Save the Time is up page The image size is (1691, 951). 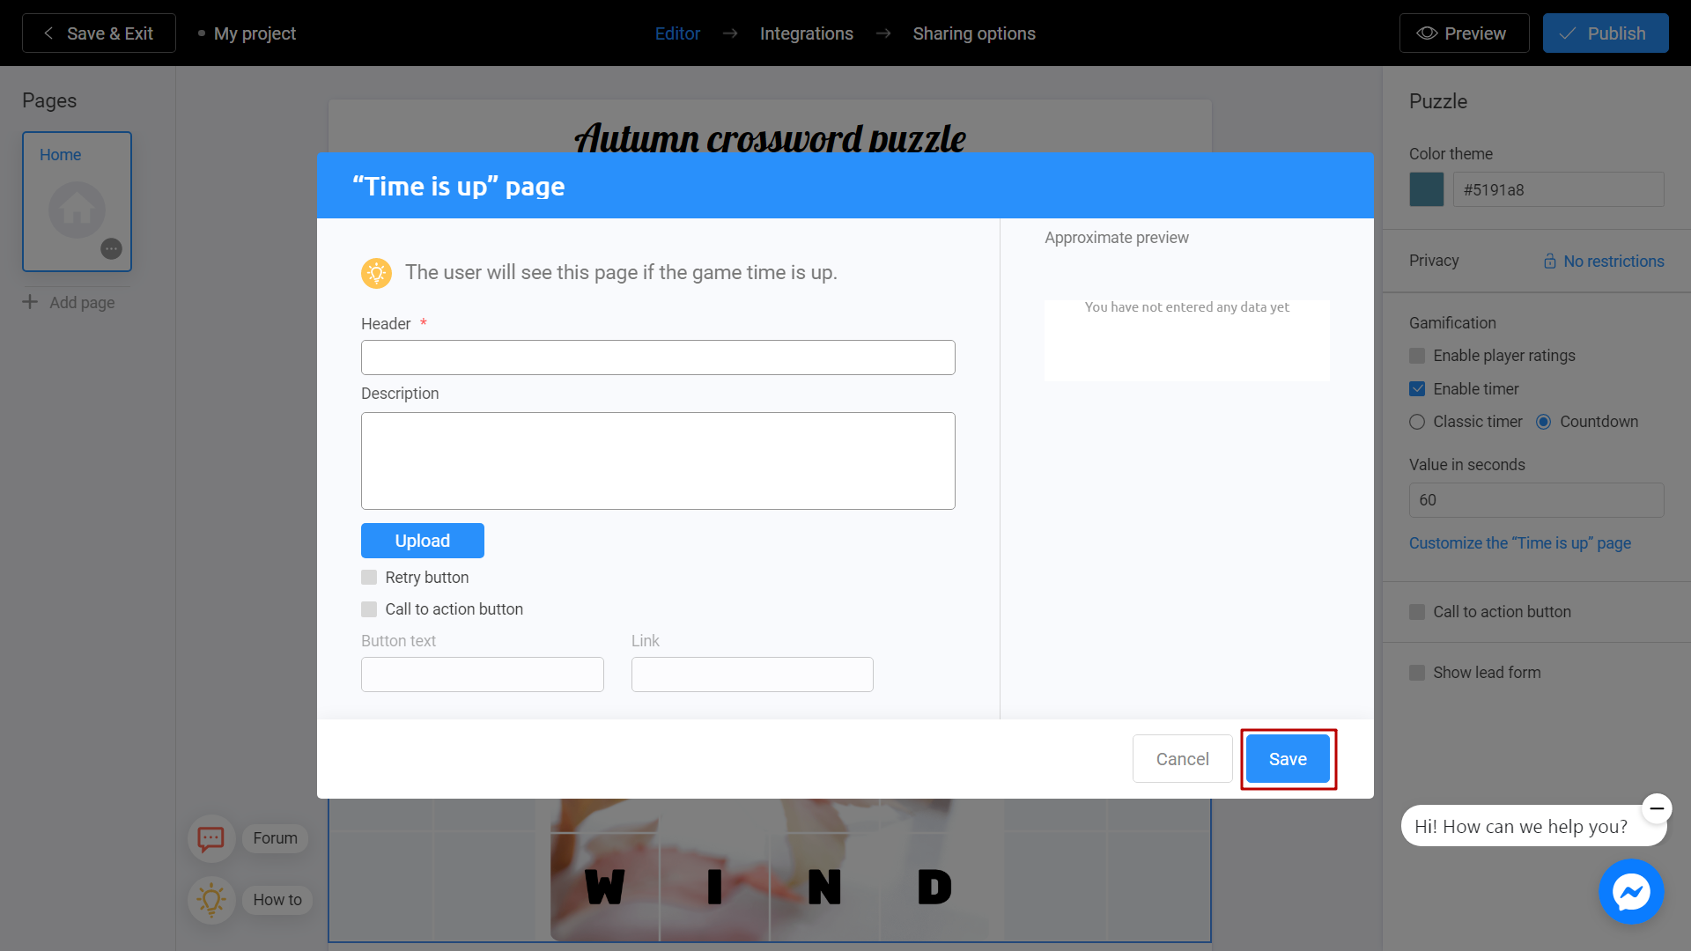[x=1288, y=759]
